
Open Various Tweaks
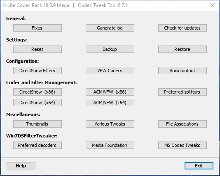click(110, 124)
